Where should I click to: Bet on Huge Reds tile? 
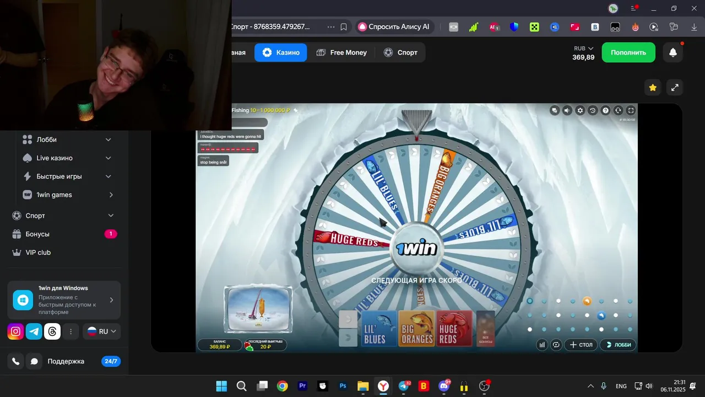point(454,329)
